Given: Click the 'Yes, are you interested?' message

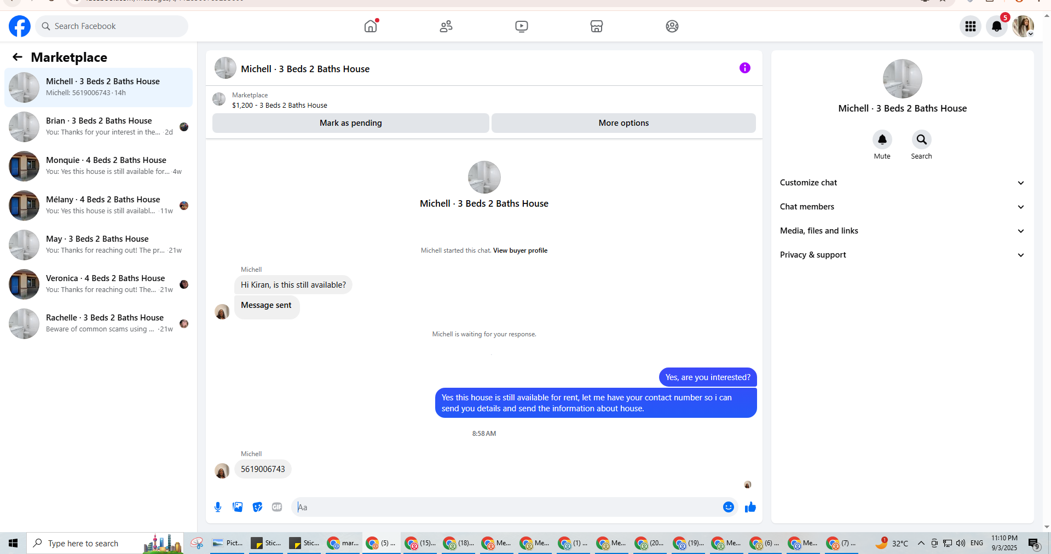Looking at the screenshot, I should (708, 377).
